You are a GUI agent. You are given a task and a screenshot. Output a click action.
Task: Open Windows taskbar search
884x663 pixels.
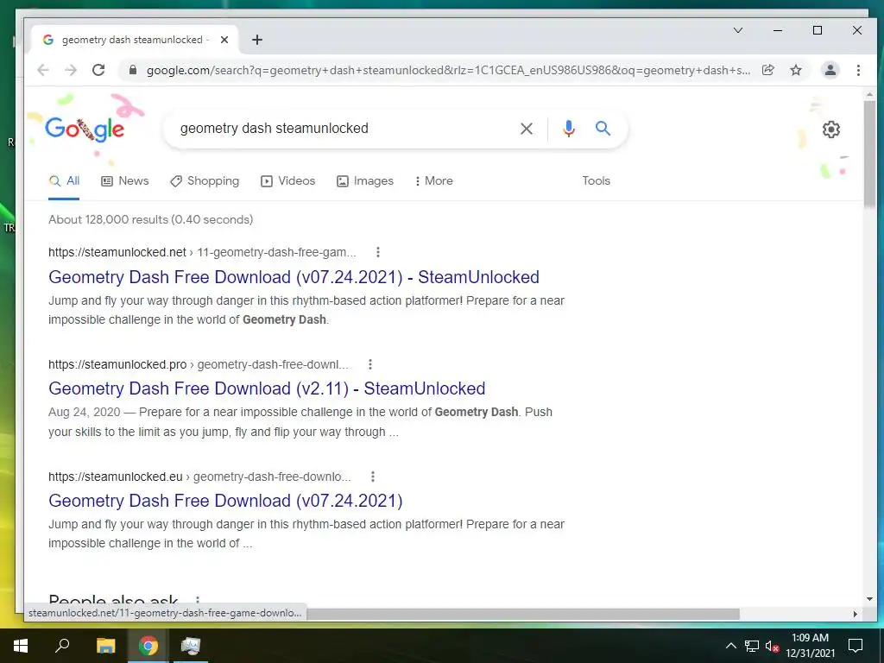pyautogui.click(x=62, y=646)
